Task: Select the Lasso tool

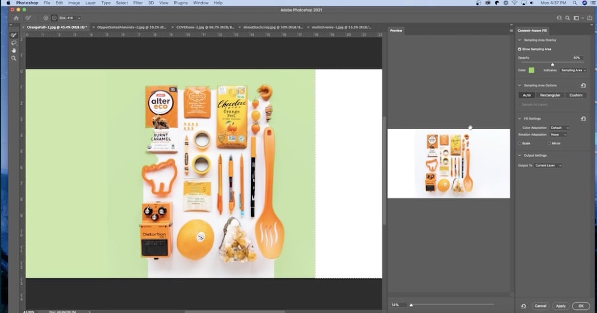Action: [x=14, y=43]
